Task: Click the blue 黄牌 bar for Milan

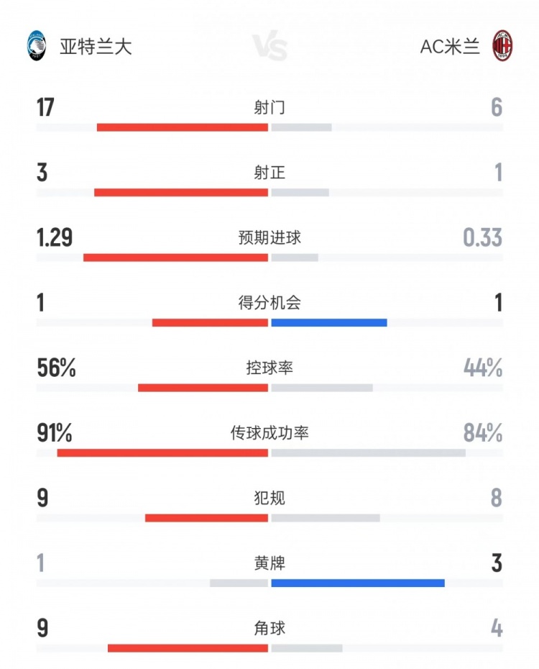Action: click(358, 583)
